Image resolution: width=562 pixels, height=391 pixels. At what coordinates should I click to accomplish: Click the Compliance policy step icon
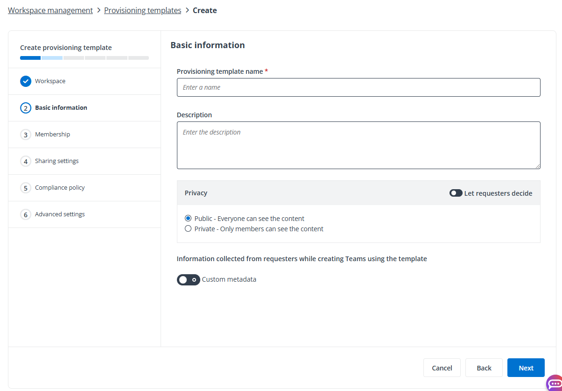(26, 187)
